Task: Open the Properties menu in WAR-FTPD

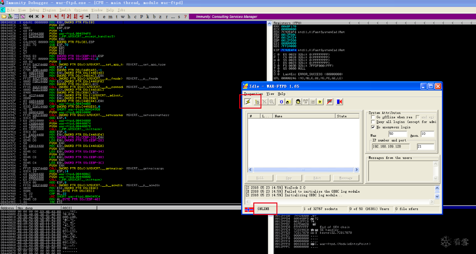Action: [x=254, y=94]
